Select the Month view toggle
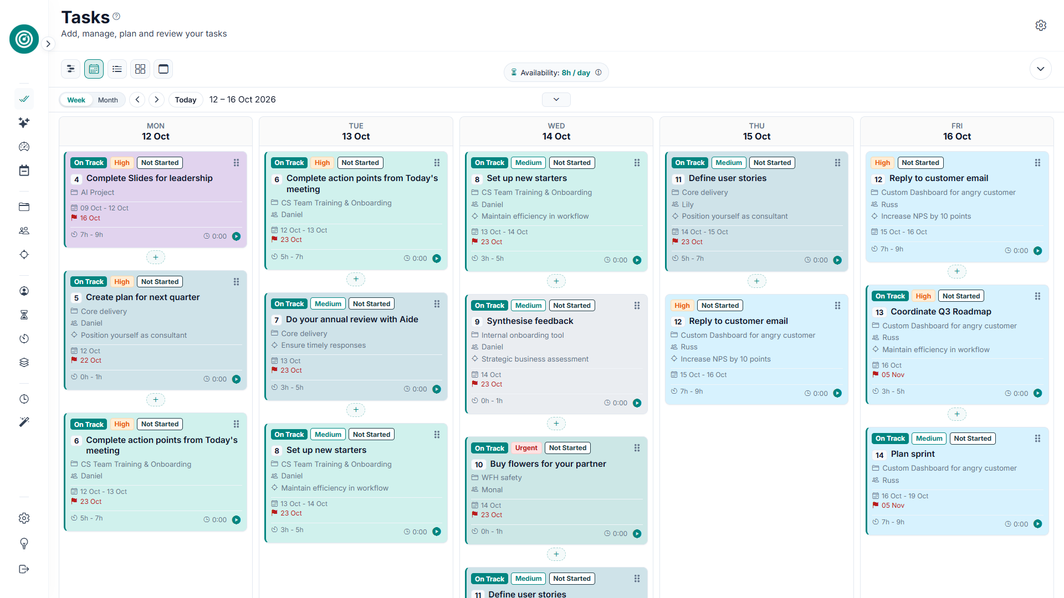 click(108, 100)
